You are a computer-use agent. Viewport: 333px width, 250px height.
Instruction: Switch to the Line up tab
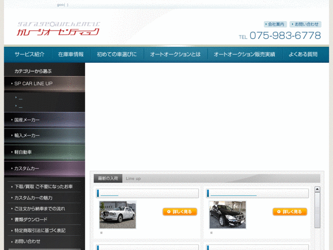click(x=133, y=178)
